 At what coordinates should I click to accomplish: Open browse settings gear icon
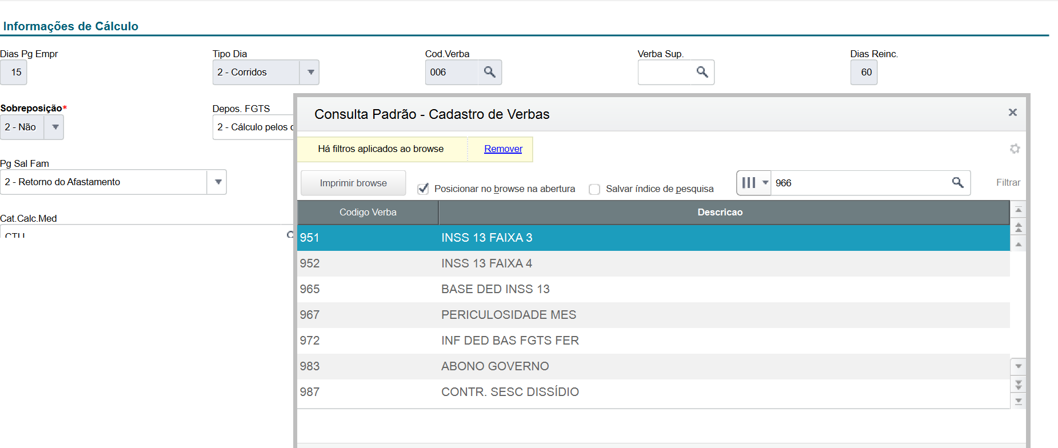pos(1015,149)
